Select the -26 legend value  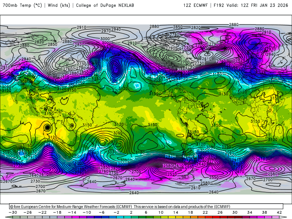coord(28,212)
